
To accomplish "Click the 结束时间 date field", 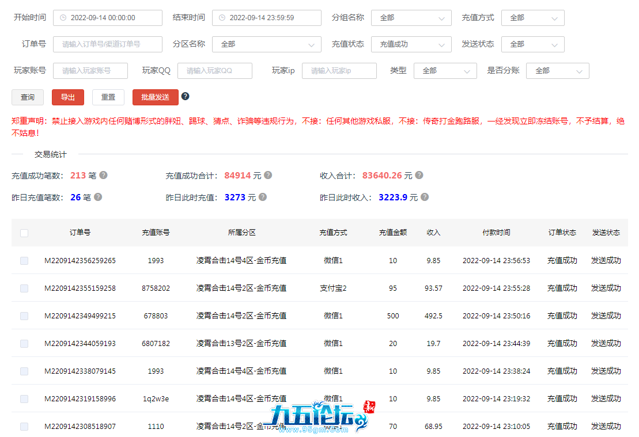I will point(266,18).
